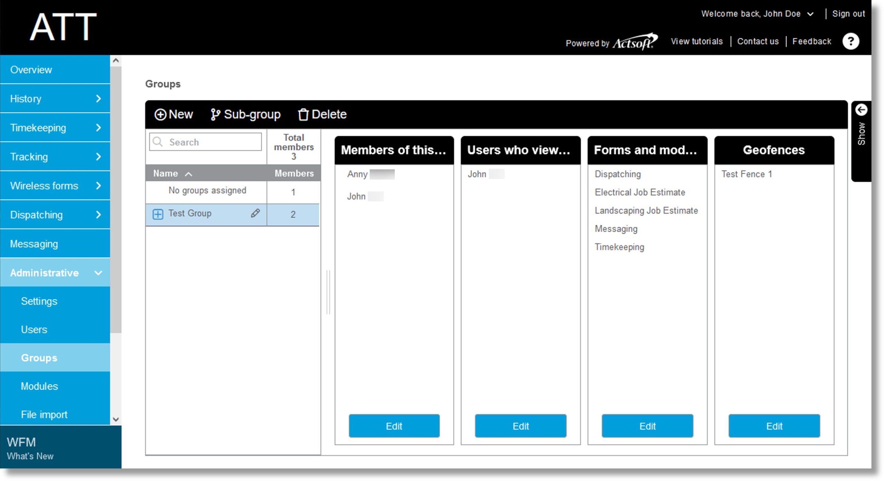Click Landscaping Job Estimate entry
The height and width of the screenshot is (481, 884).
pyautogui.click(x=646, y=211)
